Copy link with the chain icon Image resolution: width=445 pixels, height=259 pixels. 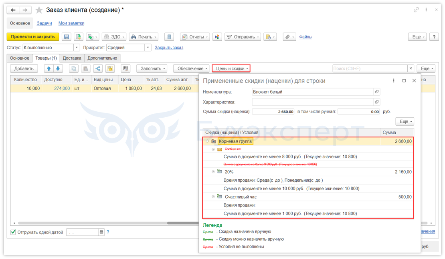click(x=416, y=10)
